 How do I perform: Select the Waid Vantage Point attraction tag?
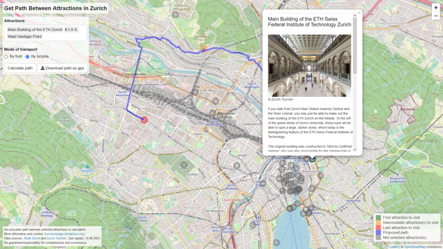pyautogui.click(x=24, y=37)
